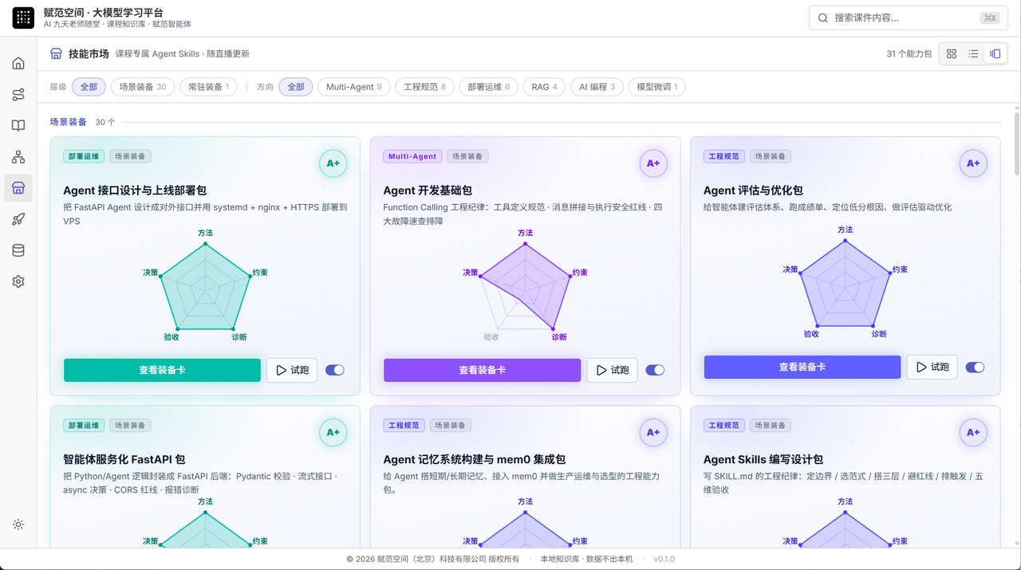View equipment card for Agent 接口设计与上线部署包
The image size is (1021, 570).
click(162, 370)
